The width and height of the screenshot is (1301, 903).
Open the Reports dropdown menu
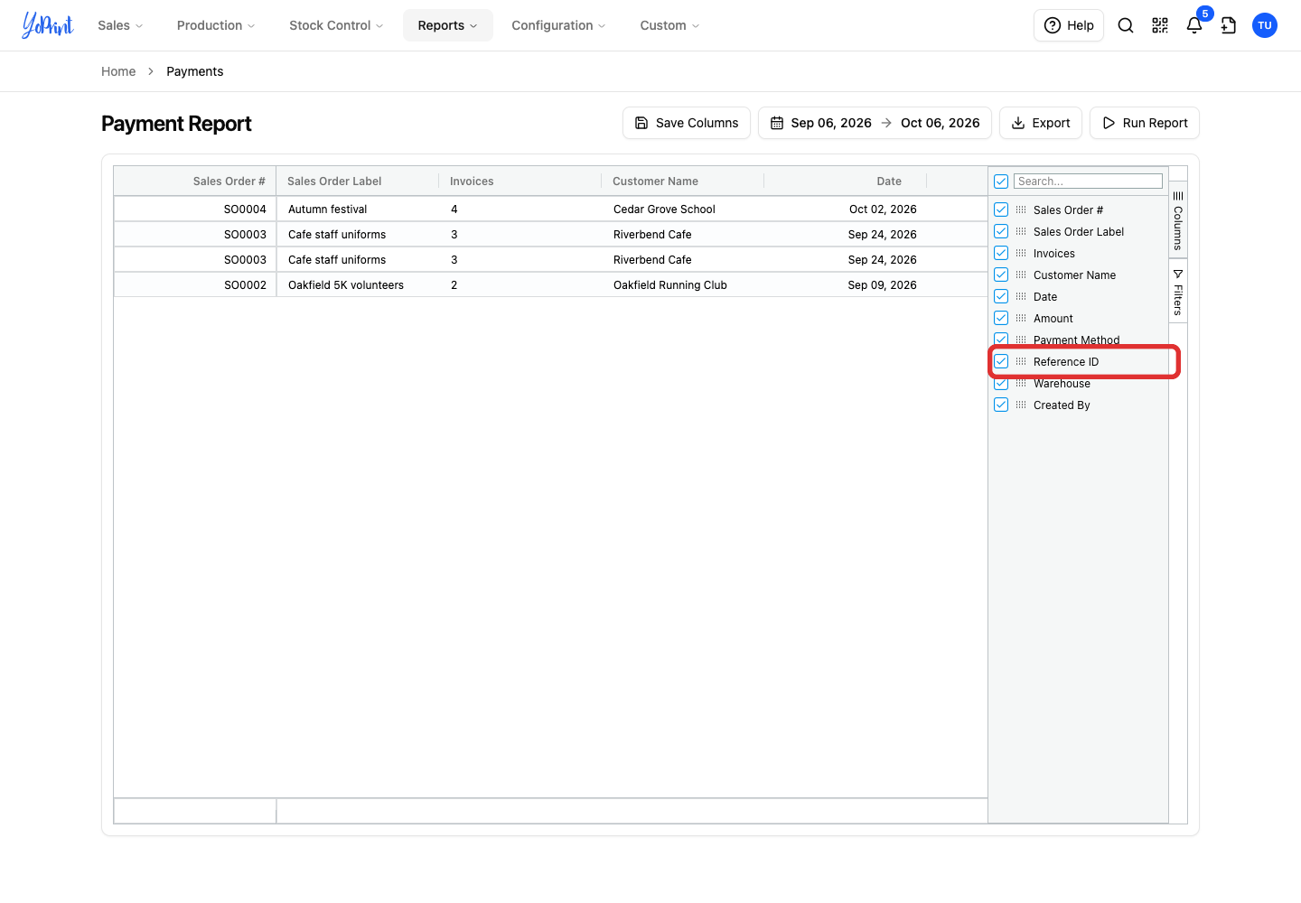tap(448, 25)
